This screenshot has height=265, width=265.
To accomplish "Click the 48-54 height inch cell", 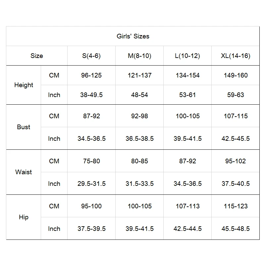I will point(139,95).
